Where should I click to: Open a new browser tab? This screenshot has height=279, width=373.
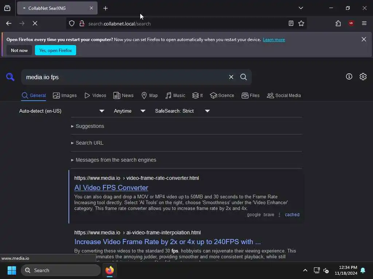105,8
